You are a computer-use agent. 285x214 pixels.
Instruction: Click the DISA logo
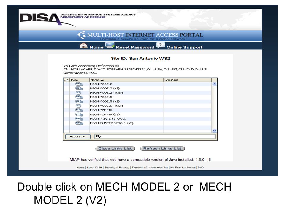point(47,20)
